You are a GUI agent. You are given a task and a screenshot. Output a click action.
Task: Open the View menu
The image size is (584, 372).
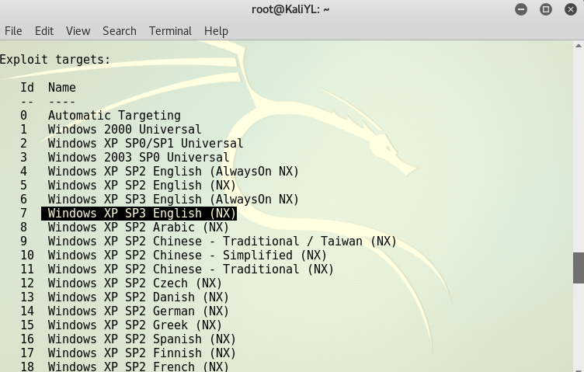(x=78, y=31)
